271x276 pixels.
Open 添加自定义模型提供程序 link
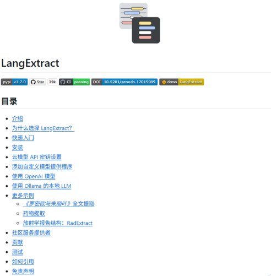[42, 167]
